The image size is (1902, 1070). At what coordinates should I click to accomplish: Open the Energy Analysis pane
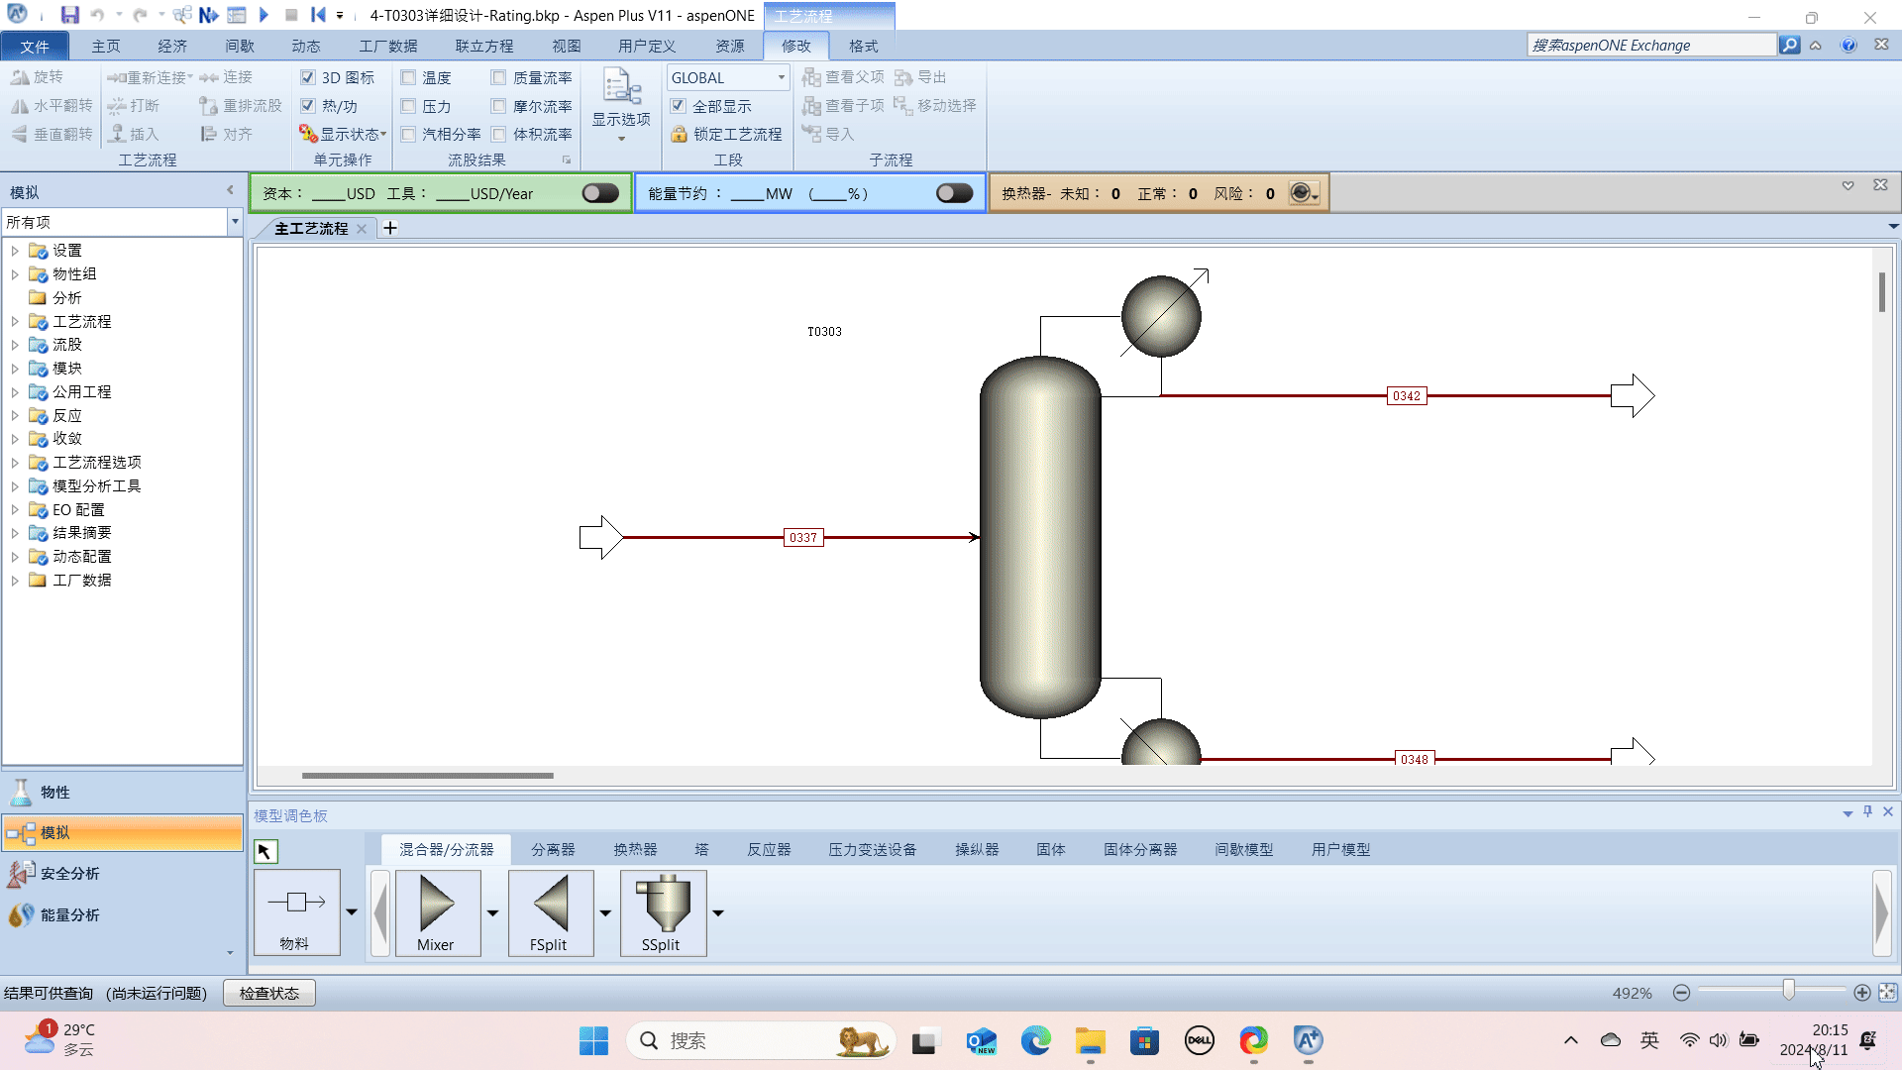(x=69, y=914)
